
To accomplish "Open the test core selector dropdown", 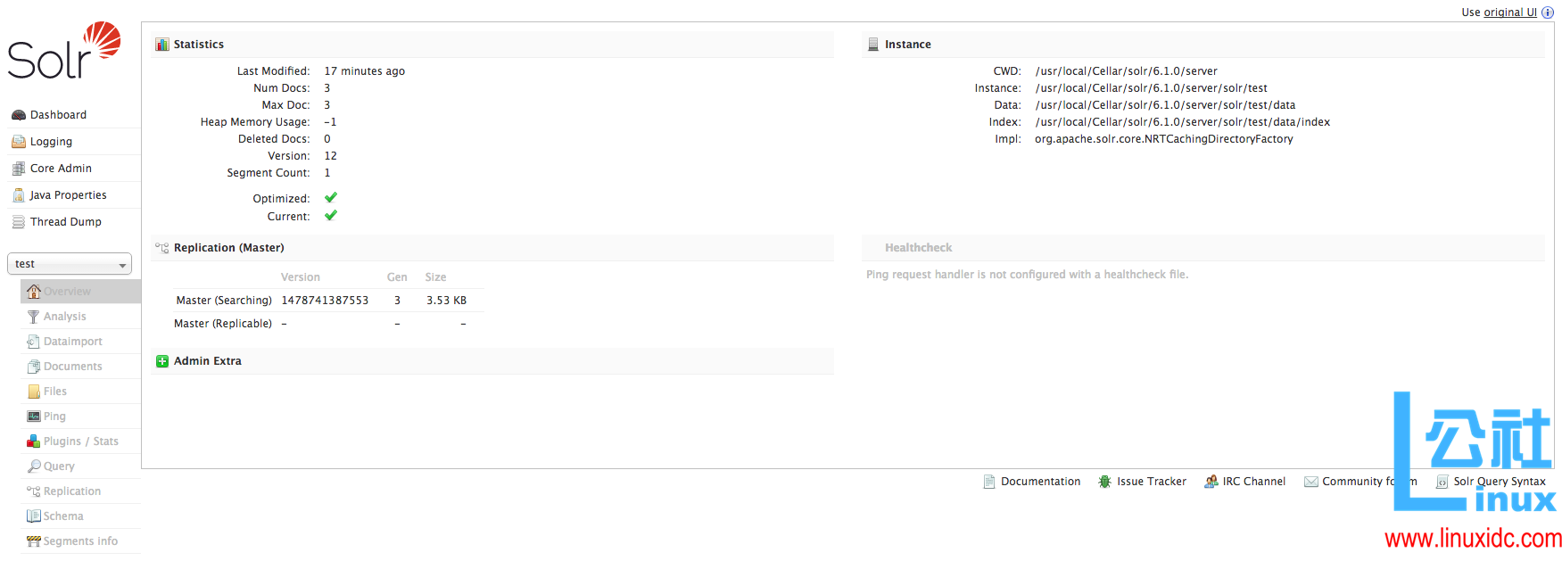I will tap(70, 264).
